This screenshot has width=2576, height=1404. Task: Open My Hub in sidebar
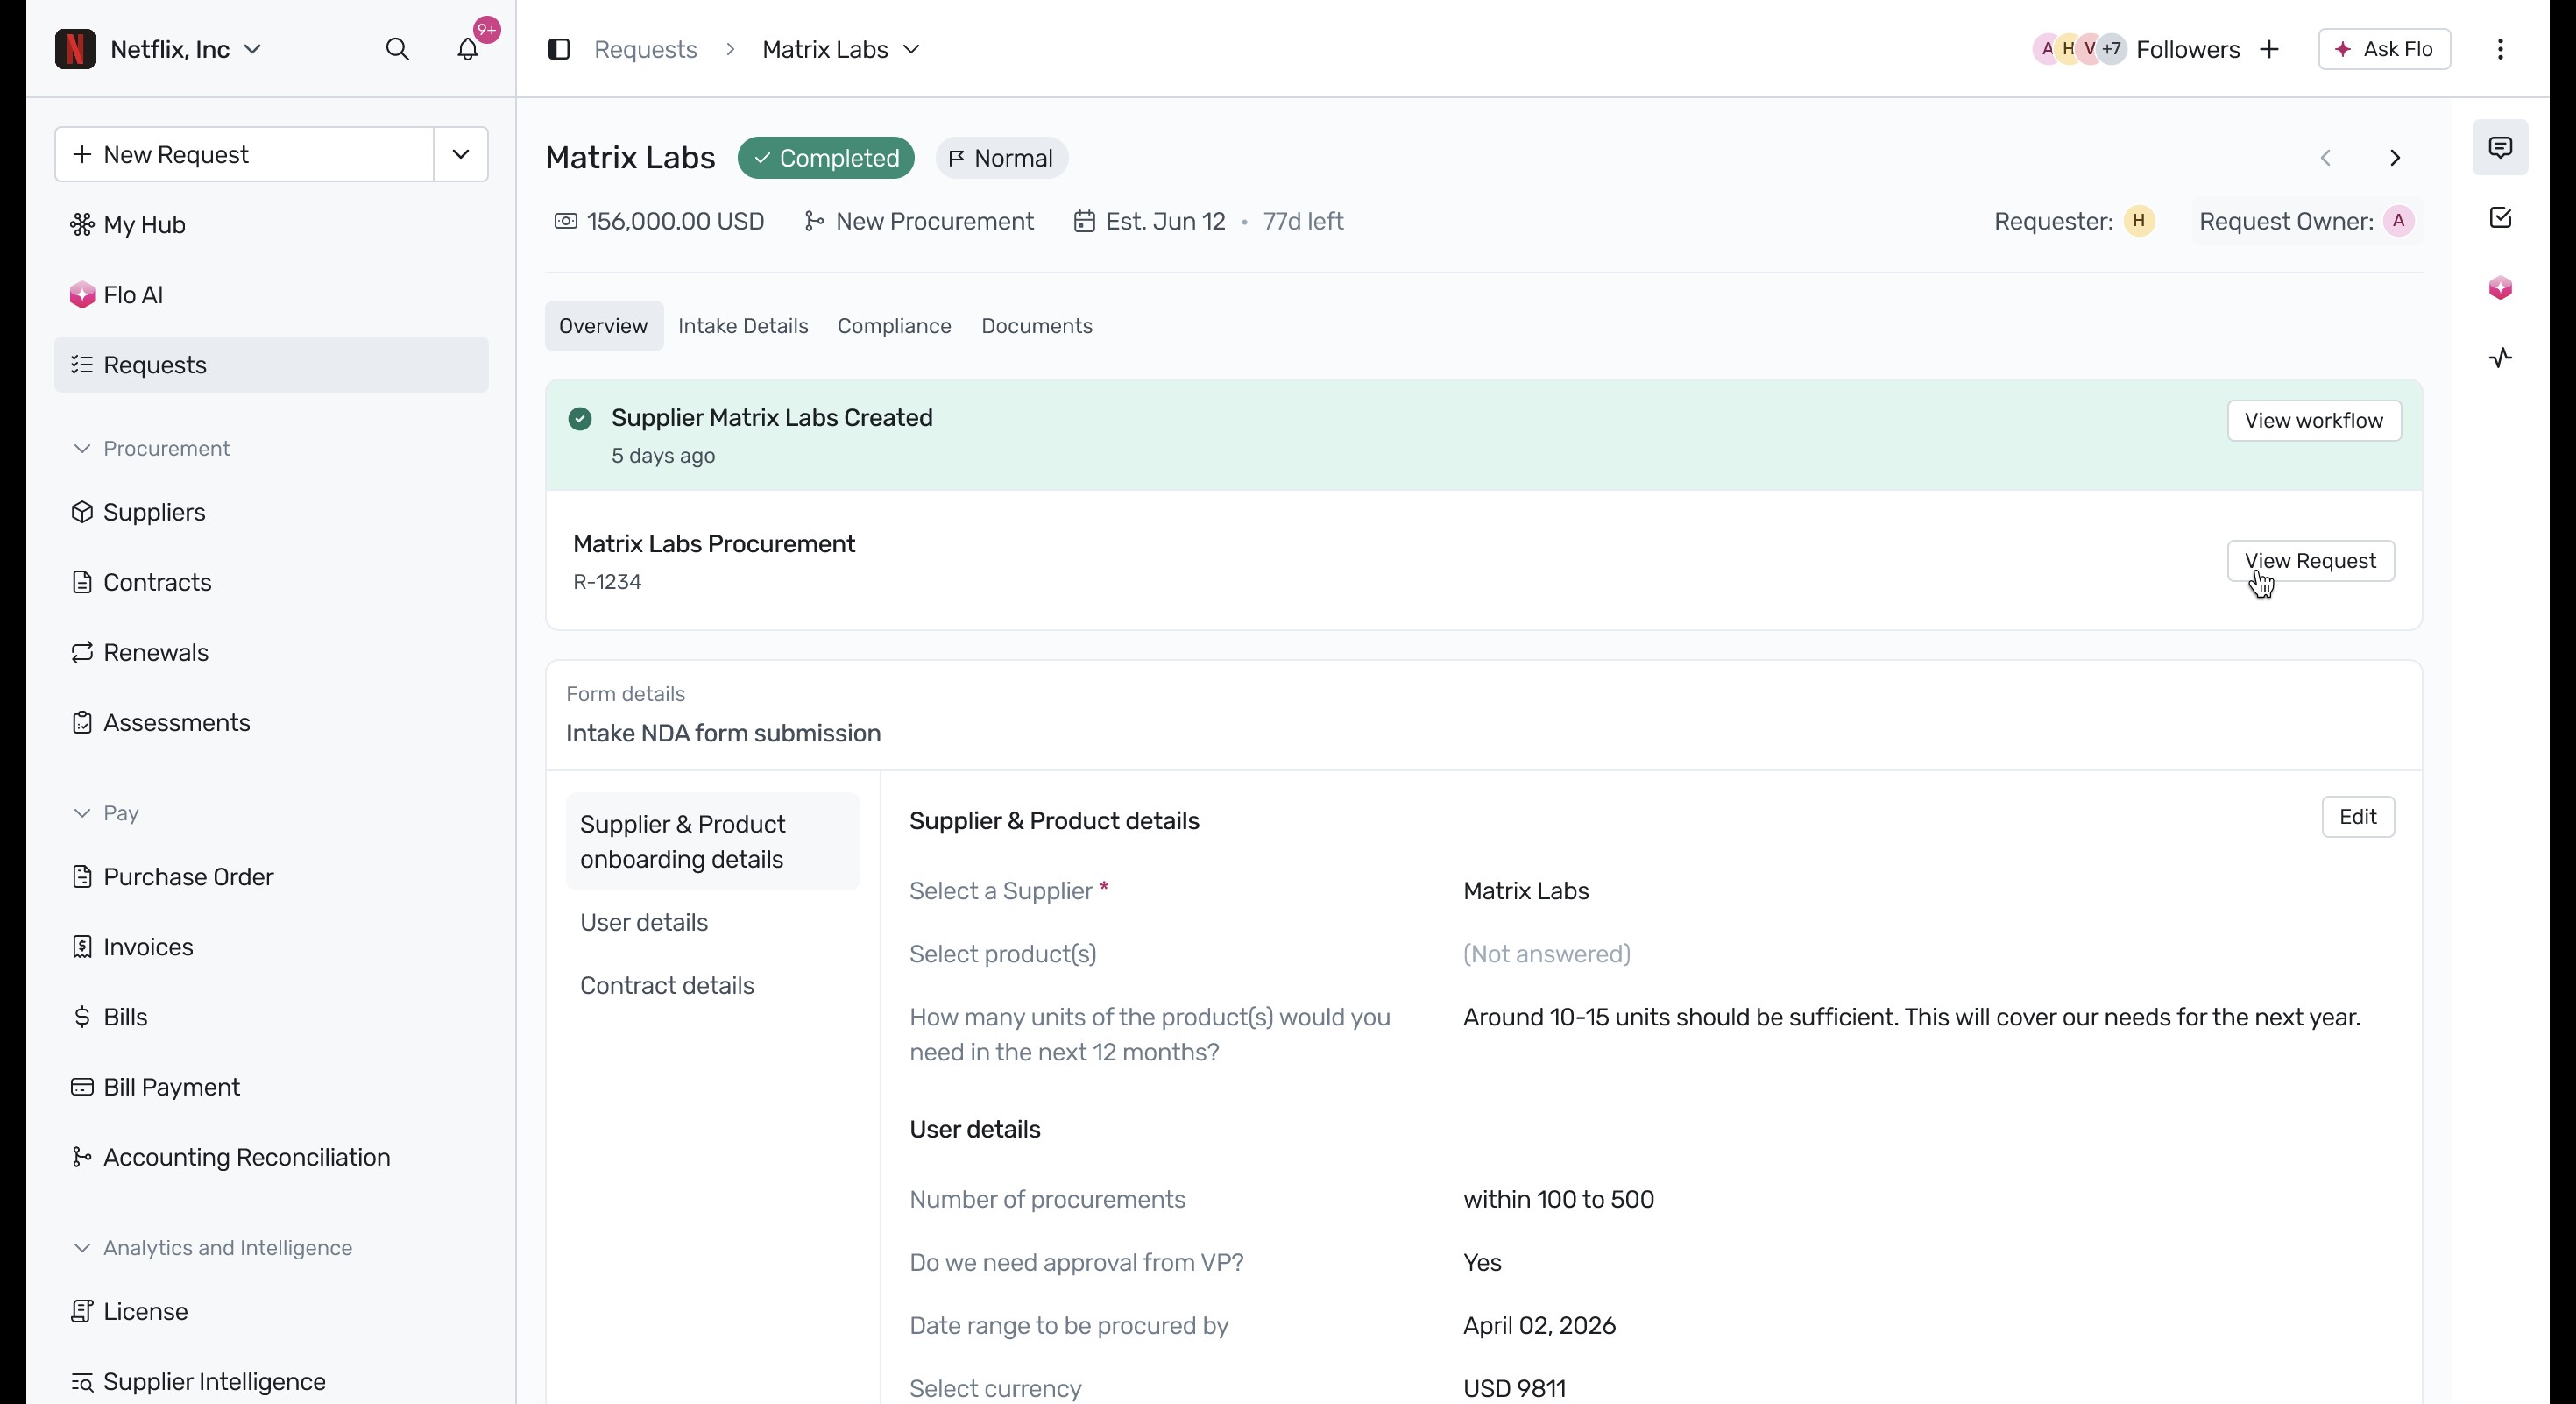[x=271, y=225]
